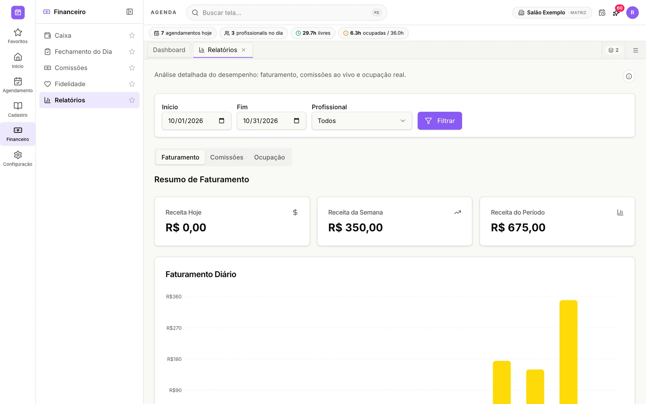Open Fechamento do Dia

[x=89, y=52]
